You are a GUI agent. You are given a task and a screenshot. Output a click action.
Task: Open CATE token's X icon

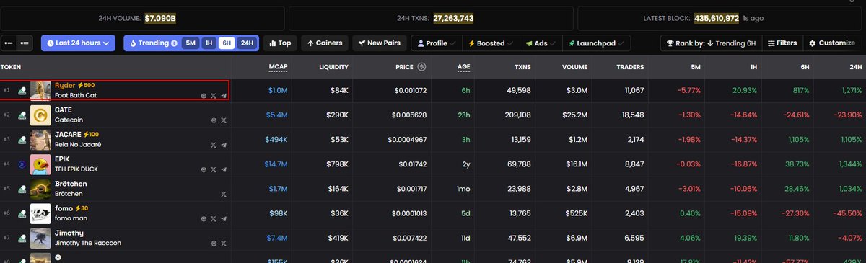[x=224, y=120]
